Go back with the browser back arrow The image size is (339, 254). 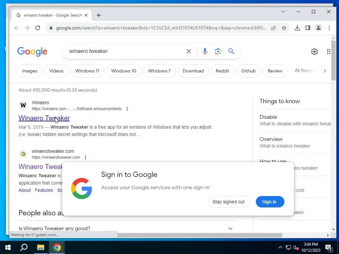[x=17, y=28]
